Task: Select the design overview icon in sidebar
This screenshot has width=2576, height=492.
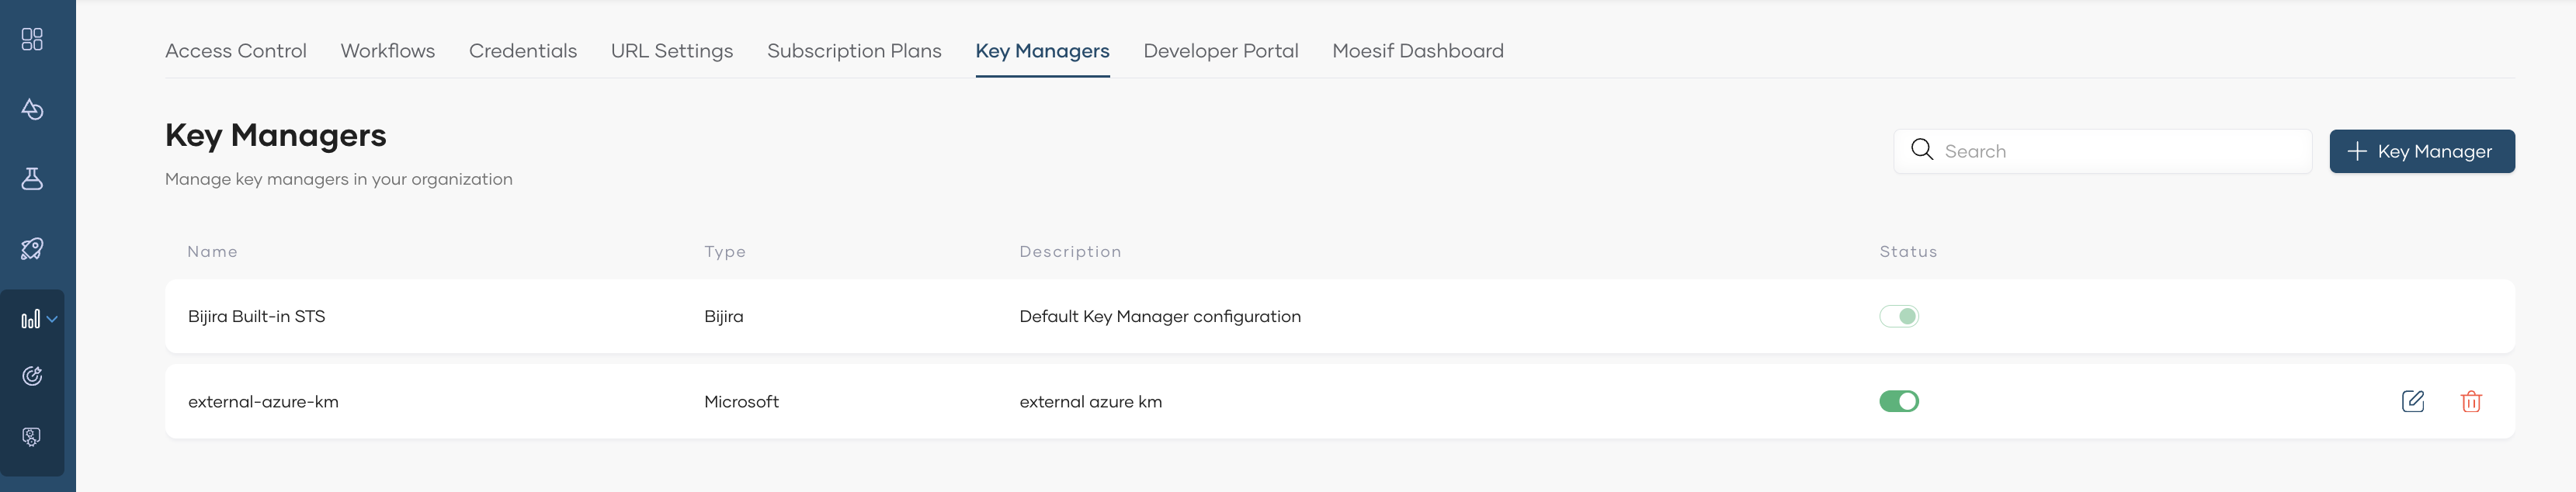Action: [32, 110]
